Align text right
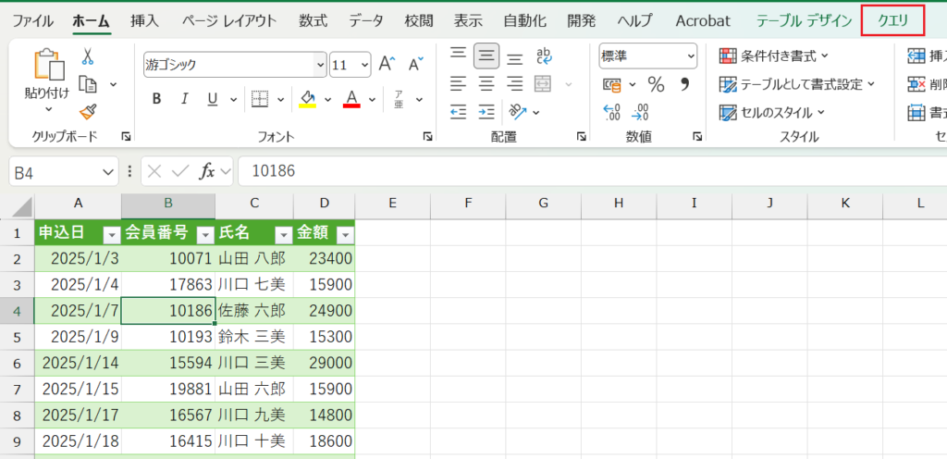 pyautogui.click(x=514, y=84)
